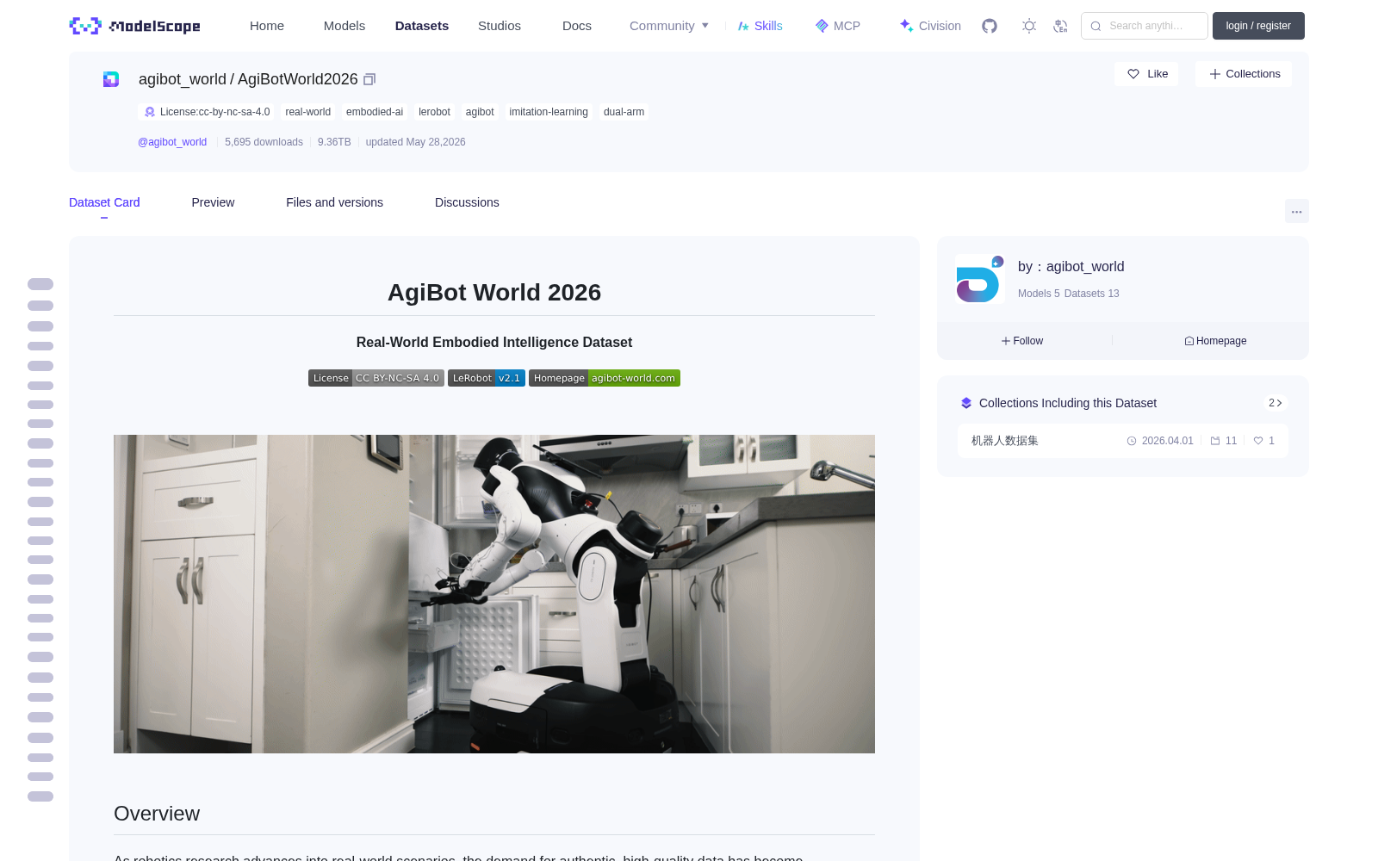Click the heart icon in collection row
This screenshot has height=861, width=1378.
(1258, 441)
